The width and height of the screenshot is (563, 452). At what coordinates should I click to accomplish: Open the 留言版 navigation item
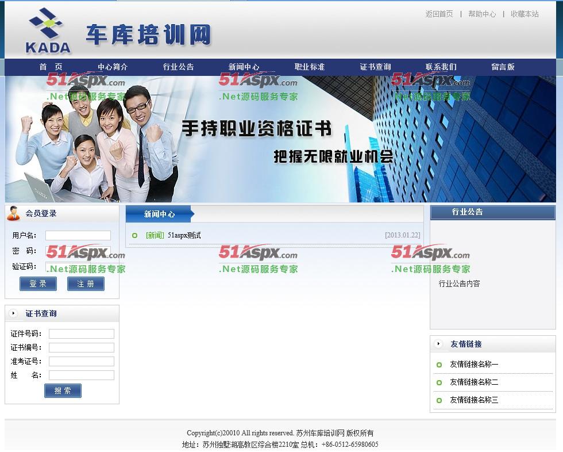click(503, 67)
